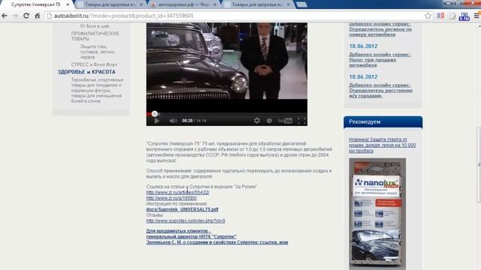This screenshot has width=481, height=270.
Task: Open the Chrome main menu icon
Action: [x=476, y=16]
